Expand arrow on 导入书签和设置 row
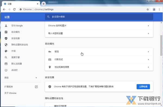Image resolution: width=163 pixels, height=107 pixels. (x=148, y=33)
